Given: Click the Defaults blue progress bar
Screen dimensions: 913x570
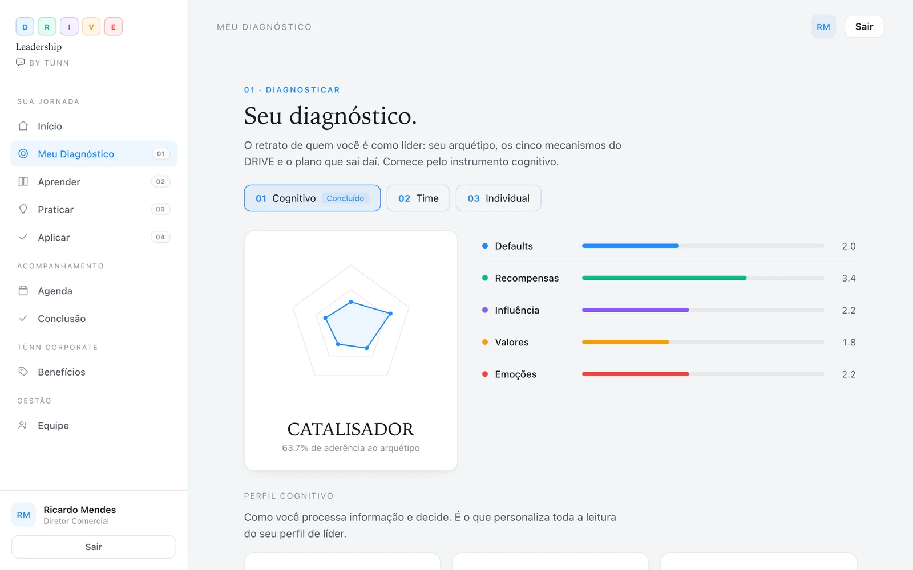Looking at the screenshot, I should pos(703,246).
